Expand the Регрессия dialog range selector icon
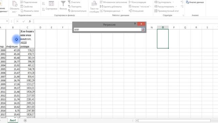Screen dimensions: 218x123 [143, 29]
